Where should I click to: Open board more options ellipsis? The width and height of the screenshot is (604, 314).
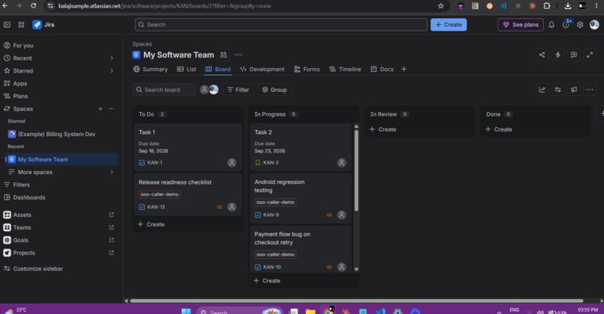(589, 90)
